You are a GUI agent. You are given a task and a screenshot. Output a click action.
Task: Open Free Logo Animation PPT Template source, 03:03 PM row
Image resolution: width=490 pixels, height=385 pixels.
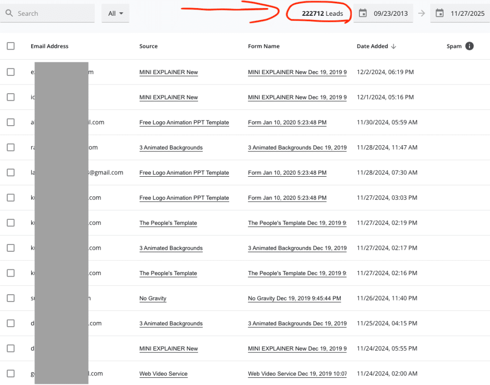(184, 198)
